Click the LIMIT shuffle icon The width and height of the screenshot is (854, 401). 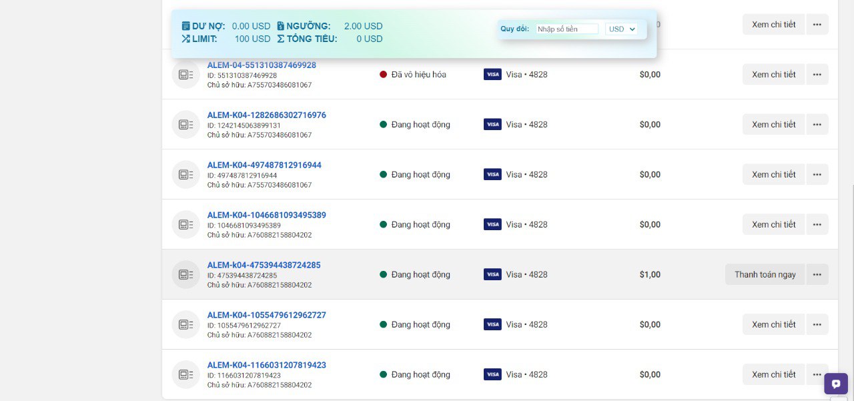click(185, 39)
